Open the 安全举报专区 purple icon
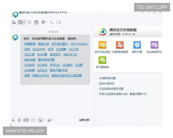The image size is (173, 138). [x=154, y=45]
